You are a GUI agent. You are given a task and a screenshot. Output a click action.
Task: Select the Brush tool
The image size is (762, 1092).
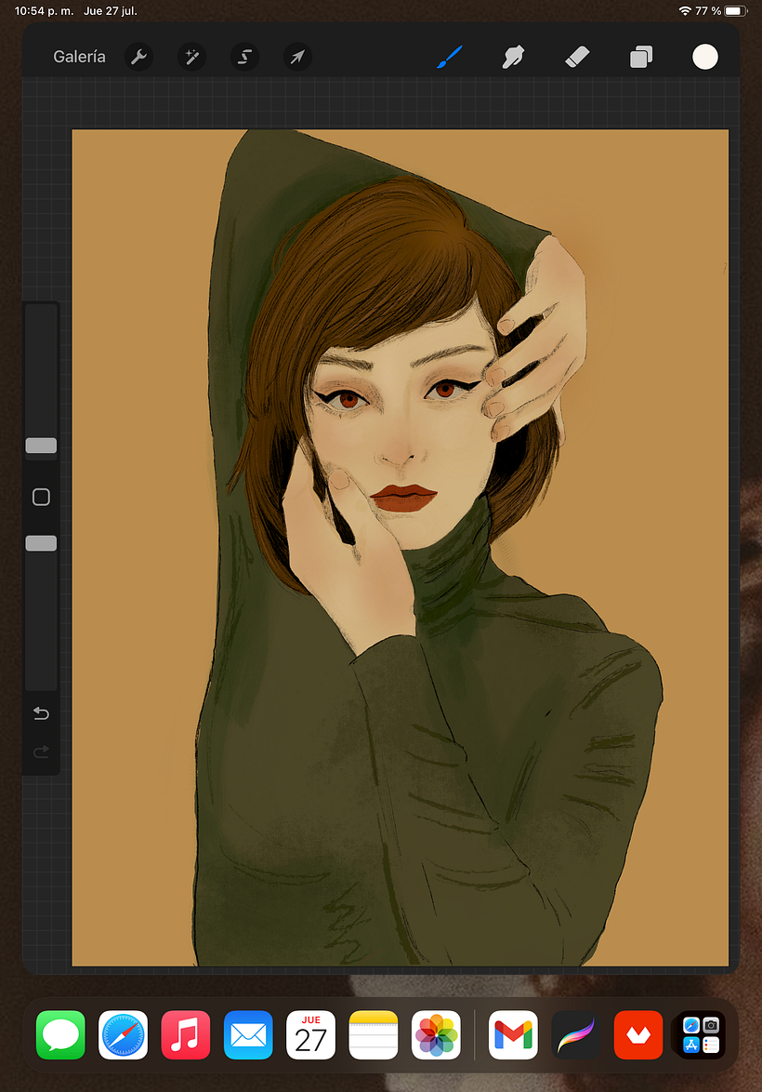(x=449, y=57)
